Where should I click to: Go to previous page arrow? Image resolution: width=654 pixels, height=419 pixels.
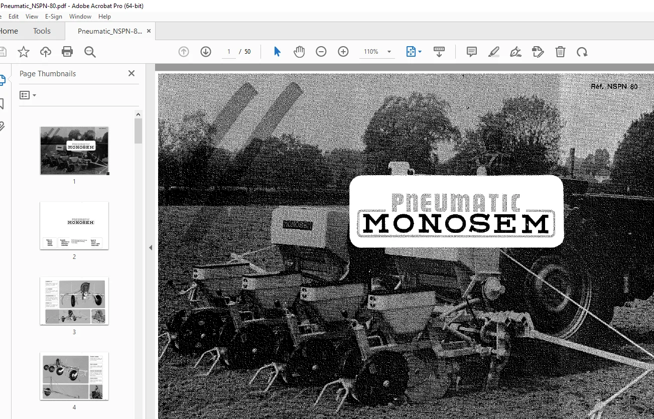pyautogui.click(x=184, y=52)
